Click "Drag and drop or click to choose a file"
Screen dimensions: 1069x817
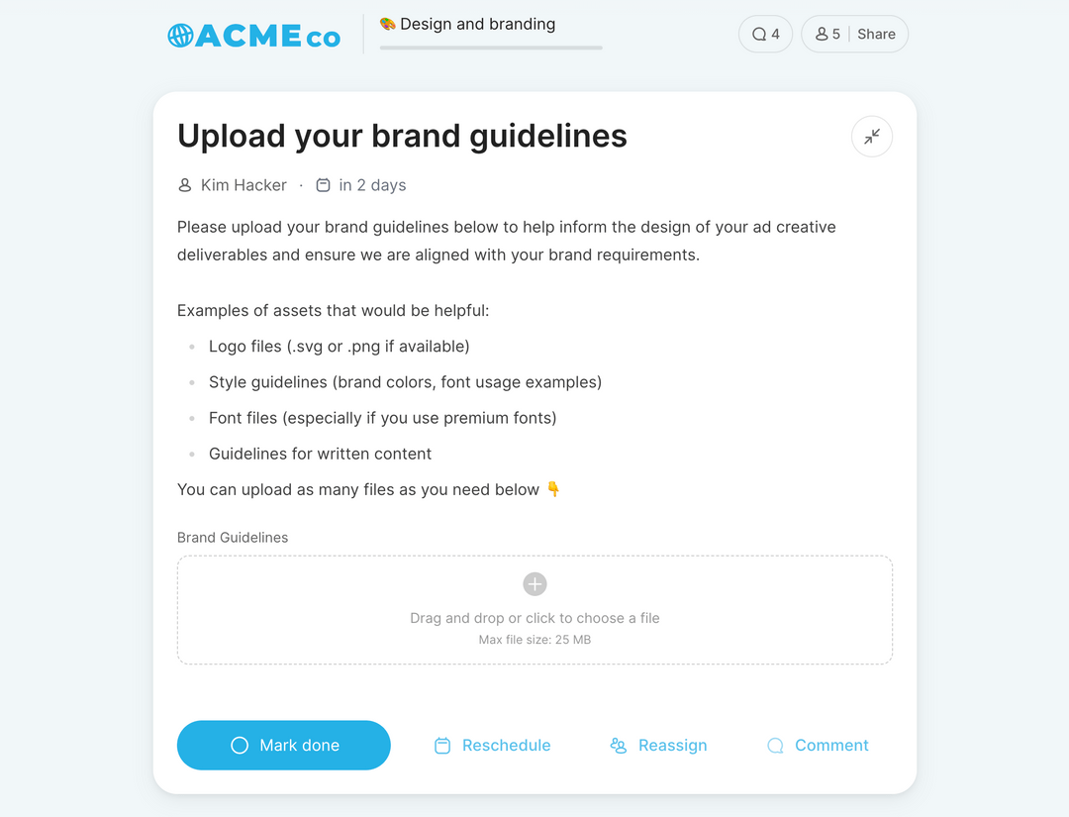coord(534,618)
